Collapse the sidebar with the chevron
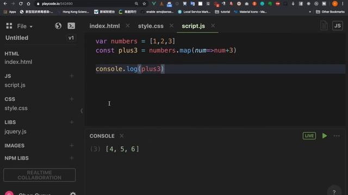The height and width of the screenshot is (195, 348). point(82,110)
